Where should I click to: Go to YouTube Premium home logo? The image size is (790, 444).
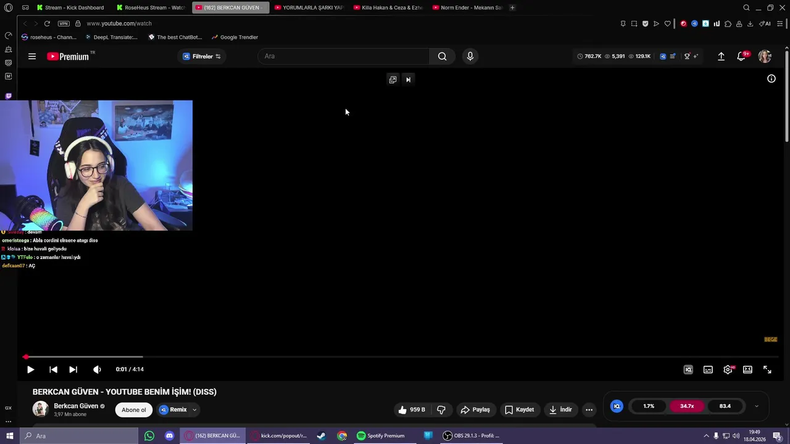pos(69,56)
